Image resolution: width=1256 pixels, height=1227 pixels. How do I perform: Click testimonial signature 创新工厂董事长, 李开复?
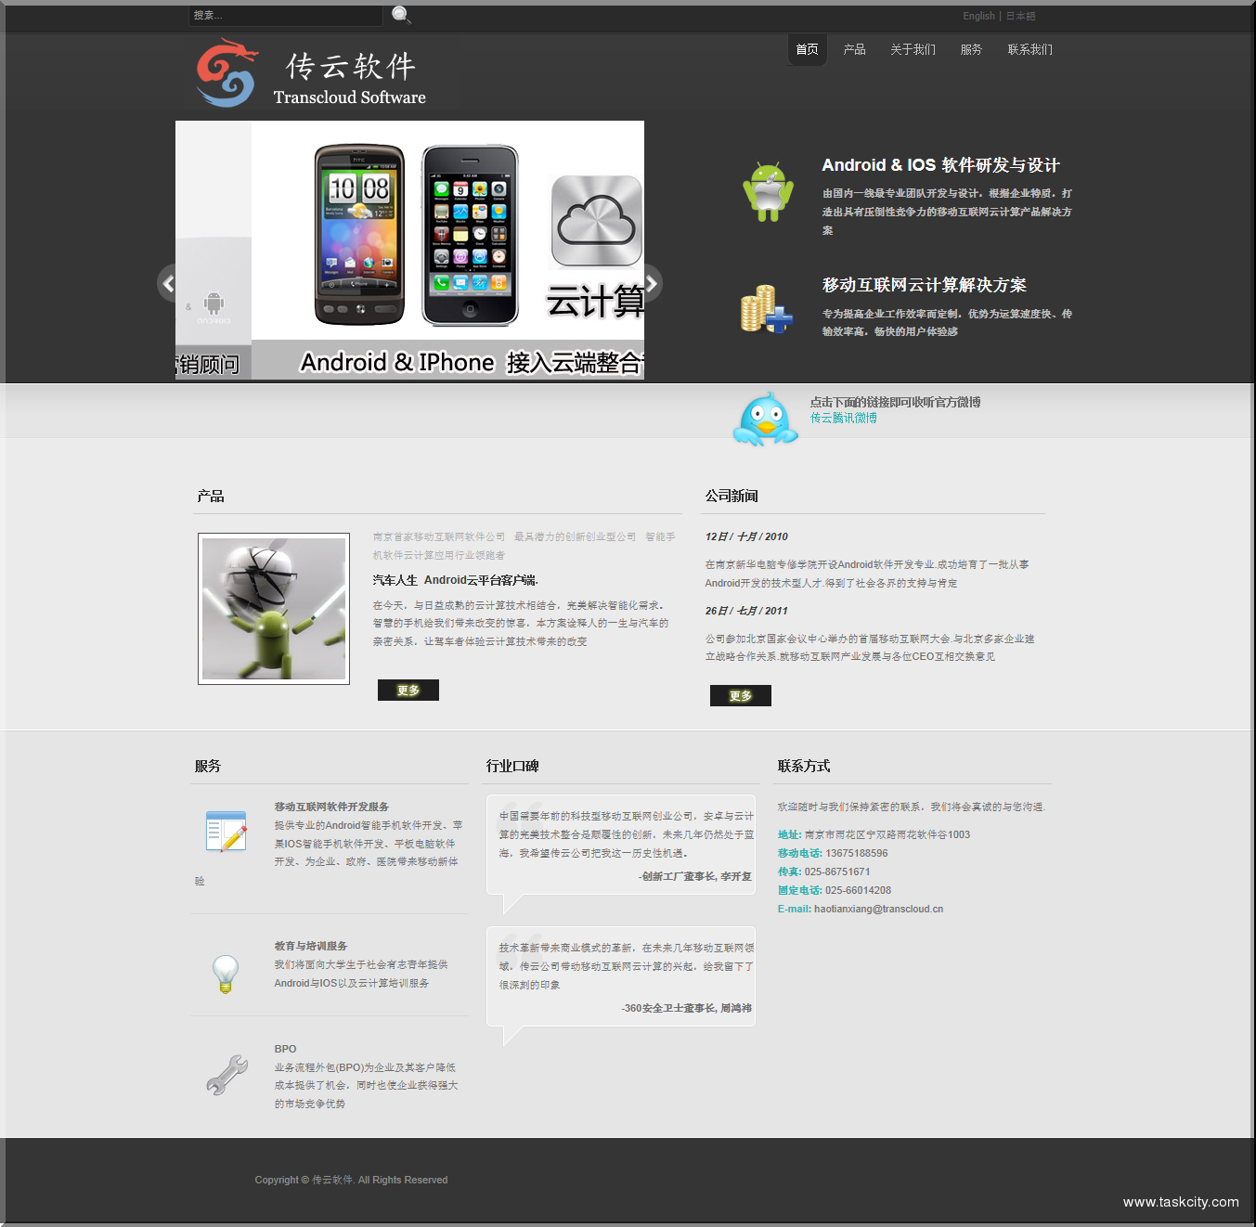pos(696,876)
